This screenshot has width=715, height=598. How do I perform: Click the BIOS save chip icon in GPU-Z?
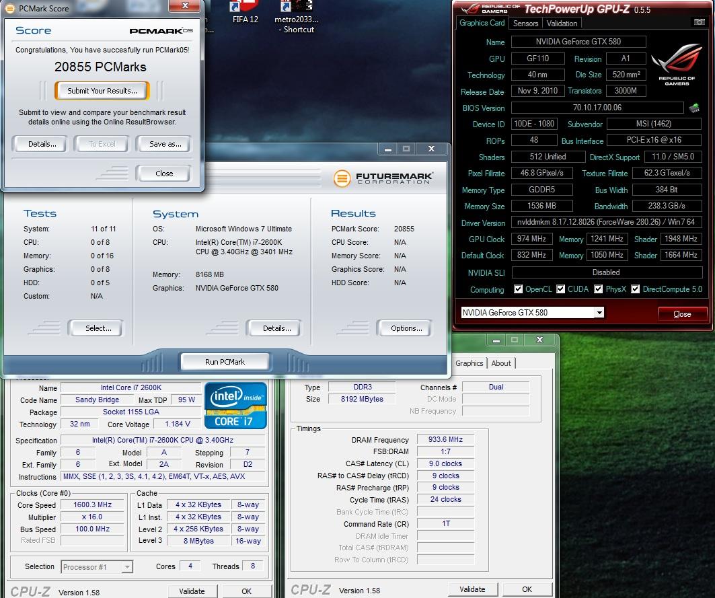pyautogui.click(x=694, y=108)
